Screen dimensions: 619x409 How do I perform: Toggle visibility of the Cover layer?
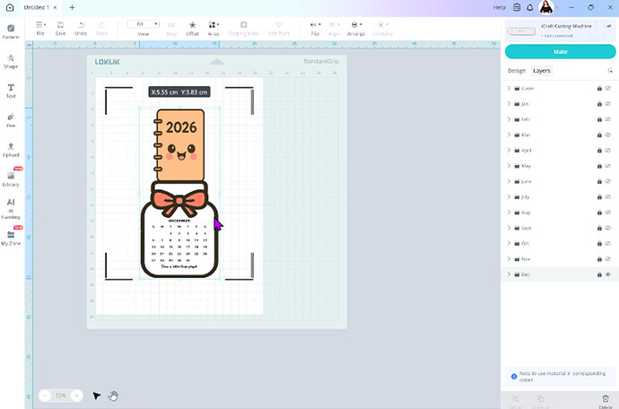[x=608, y=89]
